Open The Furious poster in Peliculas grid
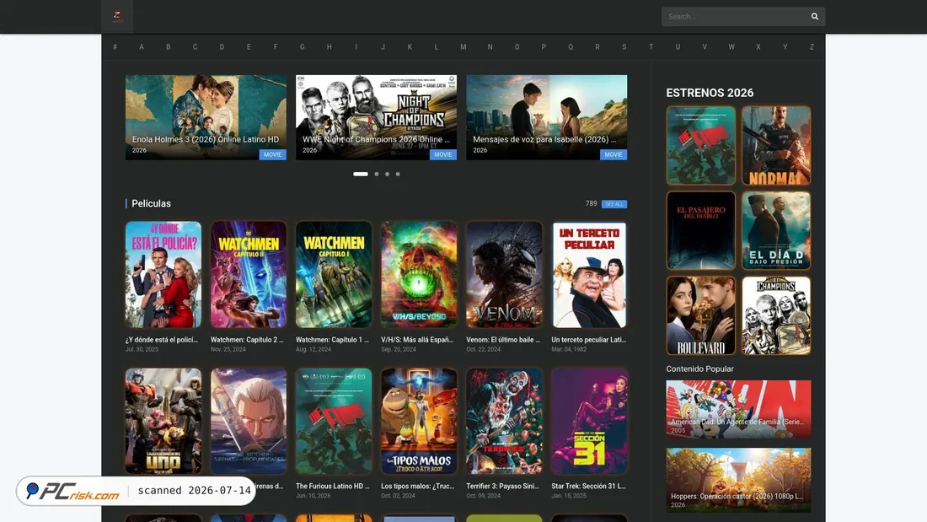 tap(334, 421)
